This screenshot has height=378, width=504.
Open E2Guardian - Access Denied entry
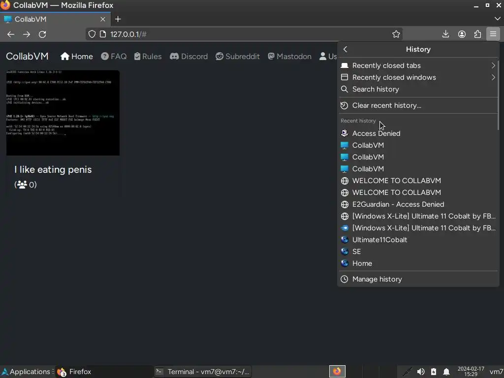point(418,204)
